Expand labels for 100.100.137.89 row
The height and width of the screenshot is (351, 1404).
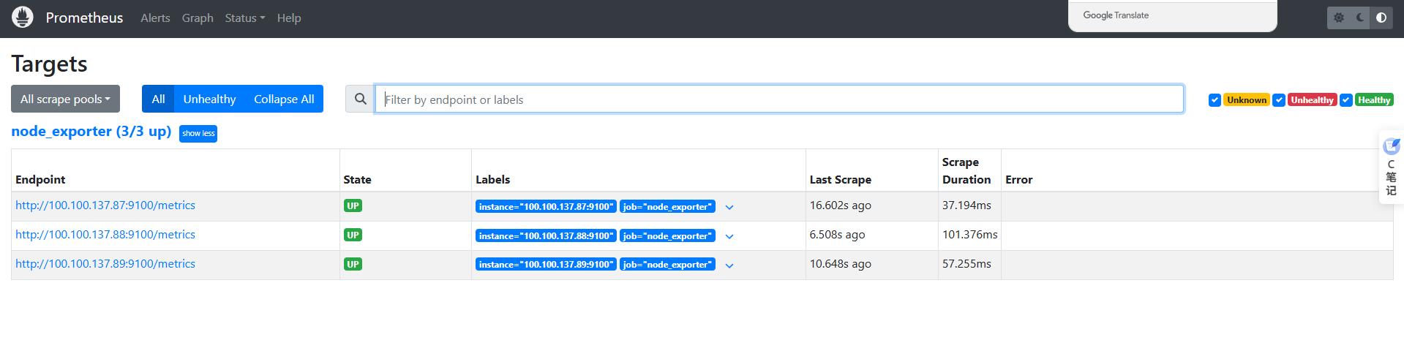[729, 265]
